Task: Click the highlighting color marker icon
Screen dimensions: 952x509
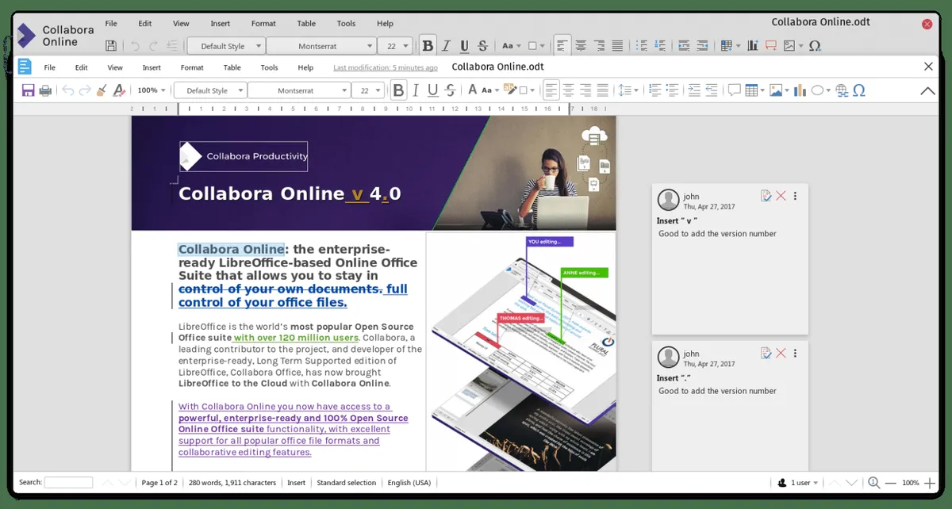Action: [x=510, y=90]
